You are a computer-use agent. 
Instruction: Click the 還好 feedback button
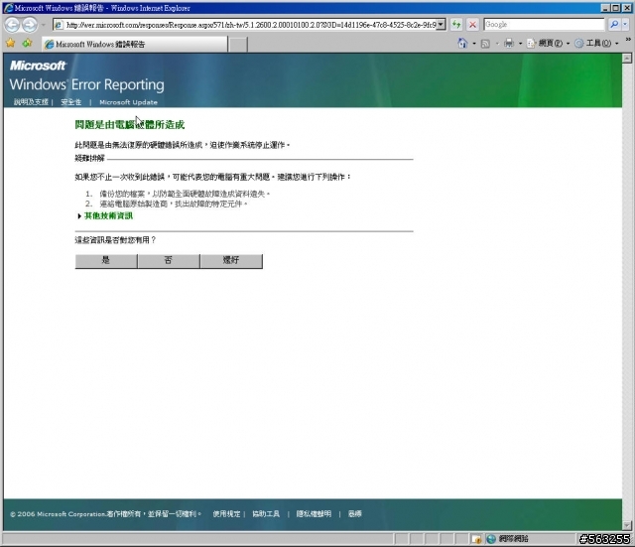click(231, 260)
